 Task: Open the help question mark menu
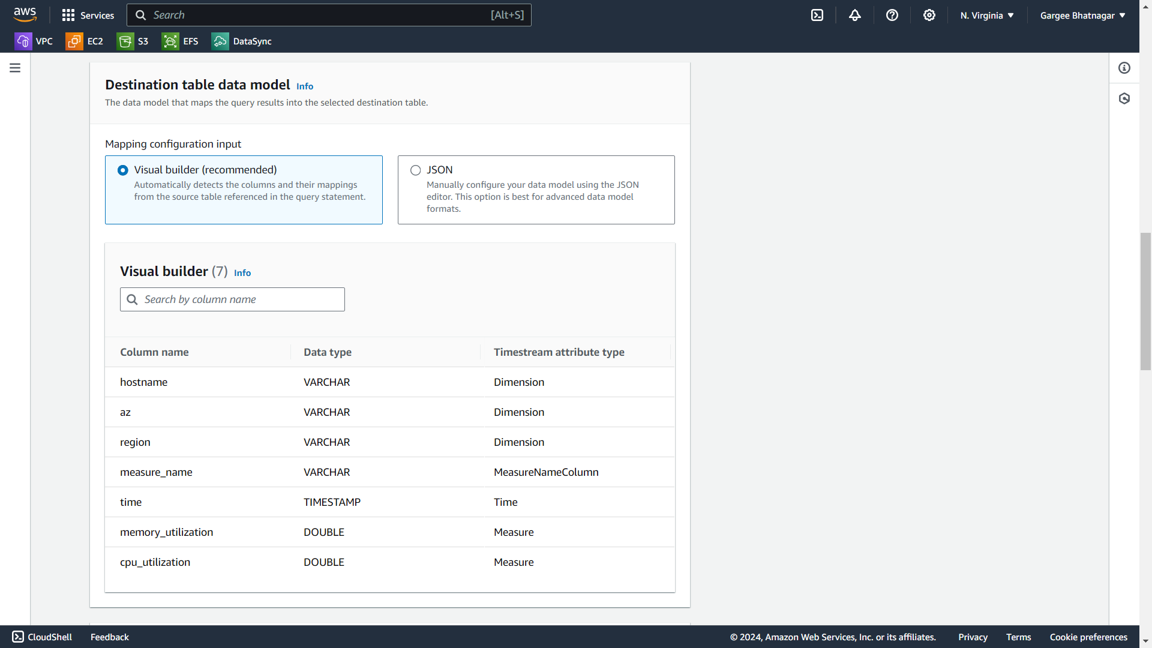pos(892,15)
